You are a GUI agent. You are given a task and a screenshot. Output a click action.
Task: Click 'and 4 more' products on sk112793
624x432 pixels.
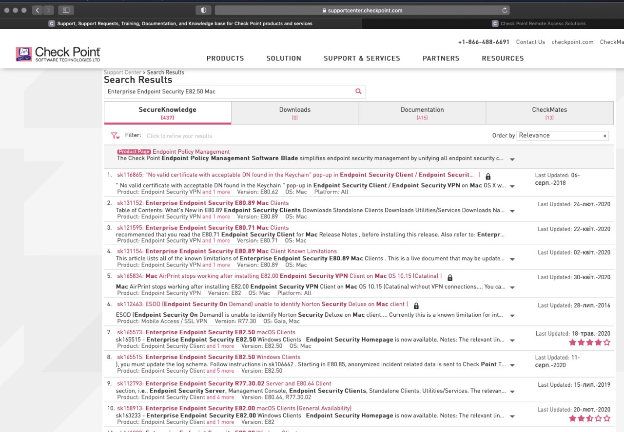[x=220, y=397]
